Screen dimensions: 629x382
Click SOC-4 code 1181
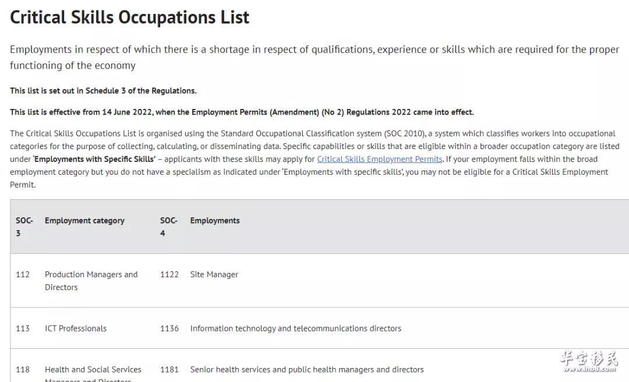(169, 370)
